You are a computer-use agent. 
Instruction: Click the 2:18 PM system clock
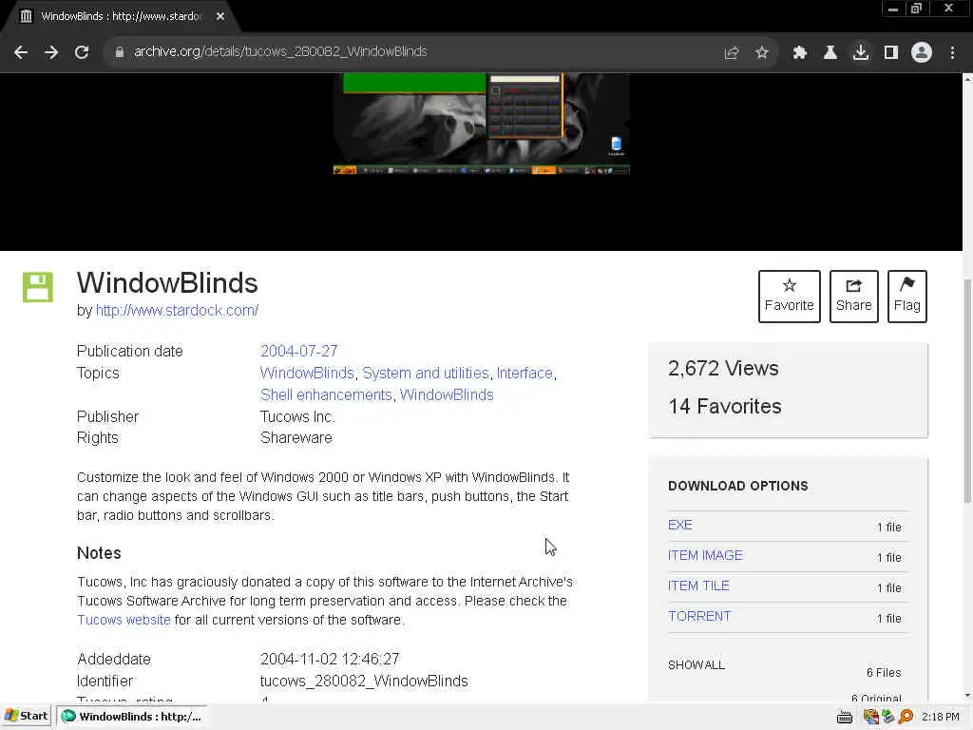[x=941, y=717]
